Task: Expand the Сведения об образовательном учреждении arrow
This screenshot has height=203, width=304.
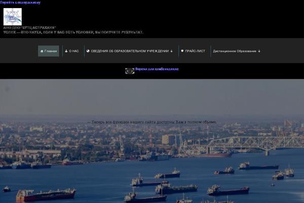Action: 171,51
